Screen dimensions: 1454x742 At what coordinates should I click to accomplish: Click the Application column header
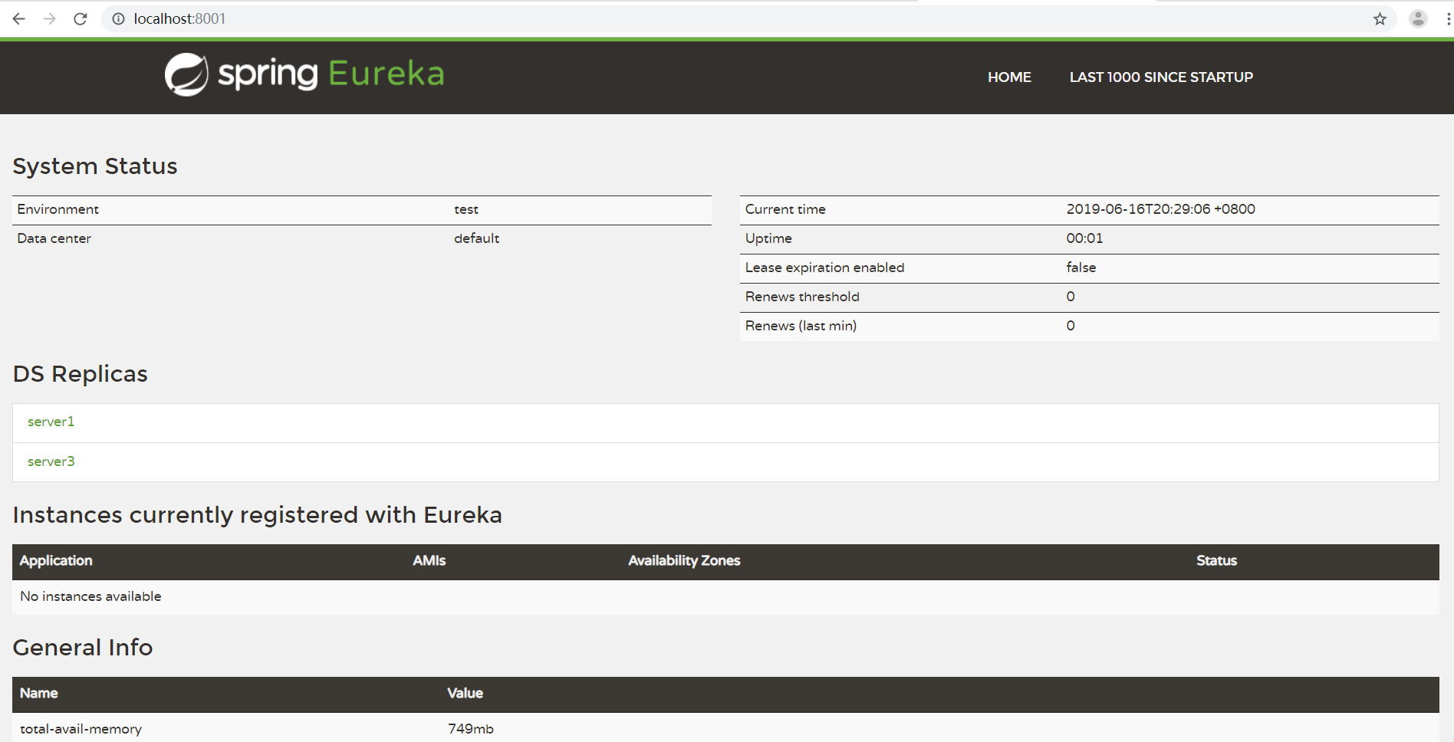pos(56,561)
